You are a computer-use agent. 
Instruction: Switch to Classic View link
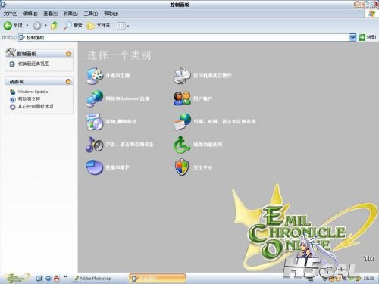[x=33, y=64]
